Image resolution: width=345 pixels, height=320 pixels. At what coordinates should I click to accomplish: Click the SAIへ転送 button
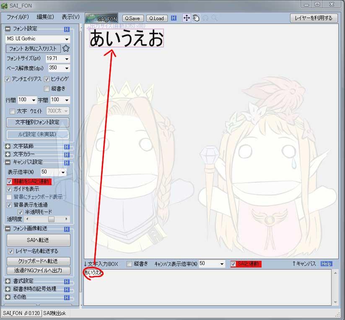click(x=39, y=240)
